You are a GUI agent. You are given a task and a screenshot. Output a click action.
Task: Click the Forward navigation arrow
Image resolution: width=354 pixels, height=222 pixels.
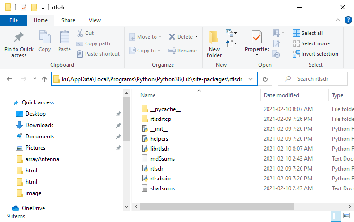(23, 79)
